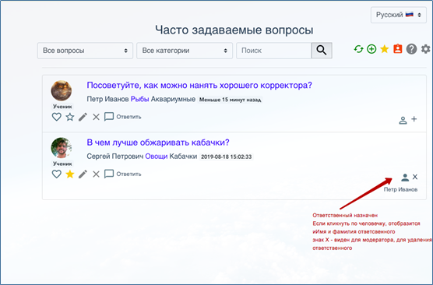
Task: Open the Все категории dropdown
Action: tap(185, 51)
